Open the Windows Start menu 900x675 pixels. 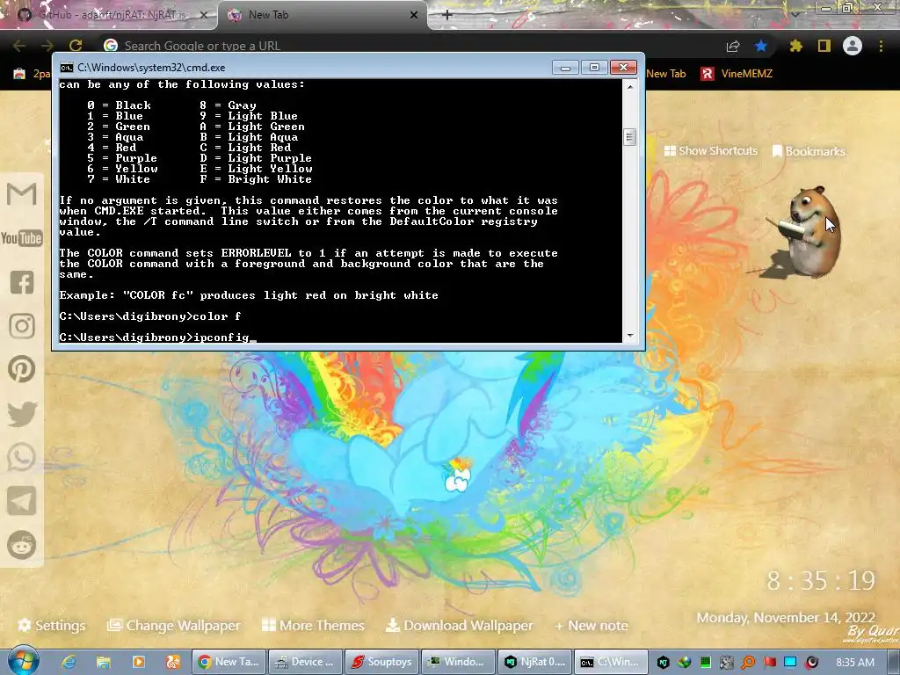click(23, 661)
